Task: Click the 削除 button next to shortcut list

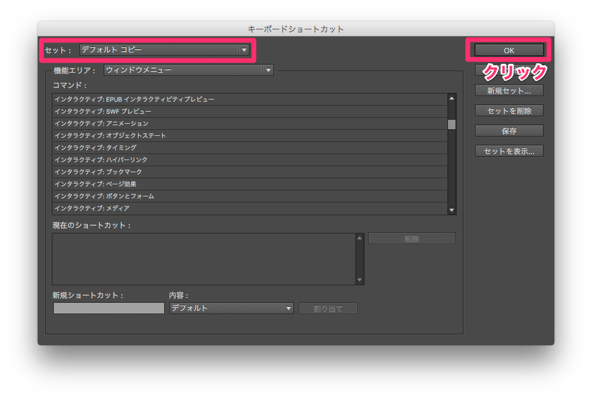Action: point(410,238)
